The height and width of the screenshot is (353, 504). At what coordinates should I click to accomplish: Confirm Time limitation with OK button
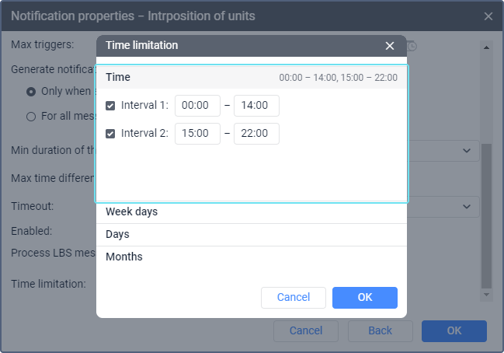(365, 298)
